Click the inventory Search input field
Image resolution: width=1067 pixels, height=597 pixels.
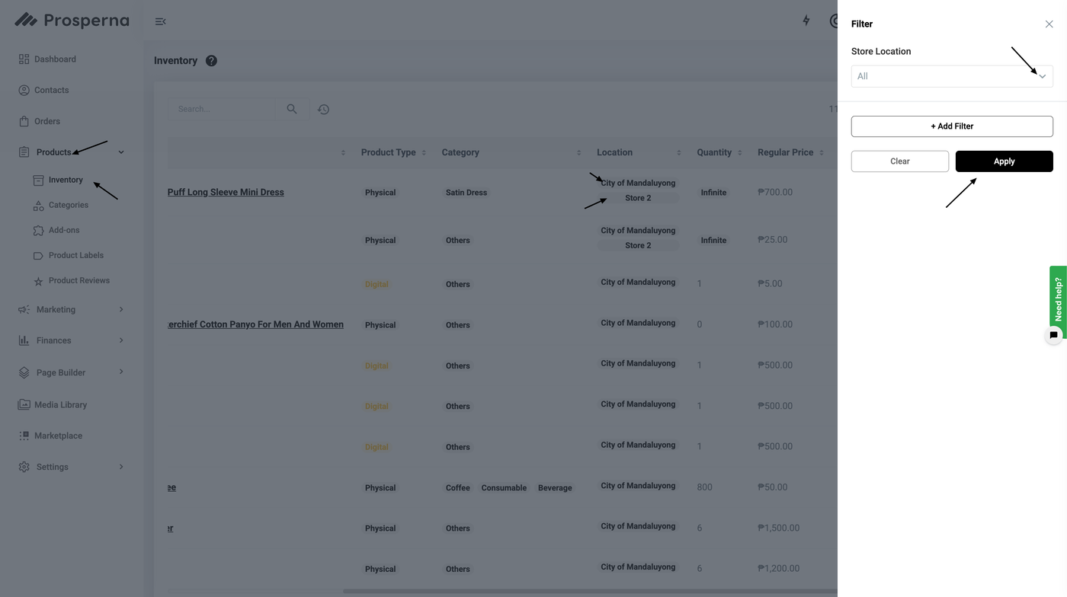(222, 109)
